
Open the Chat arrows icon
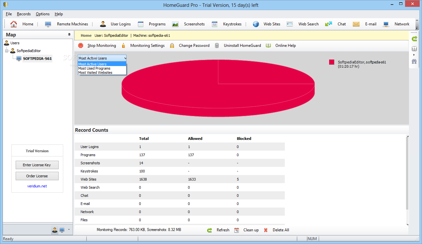click(328, 24)
